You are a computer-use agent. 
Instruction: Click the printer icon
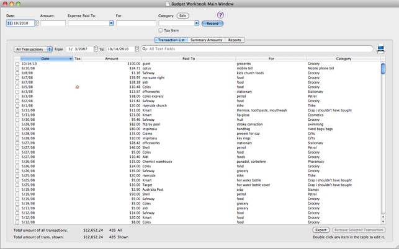coord(380,48)
